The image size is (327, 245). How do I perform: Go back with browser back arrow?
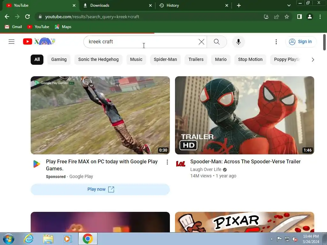7,17
